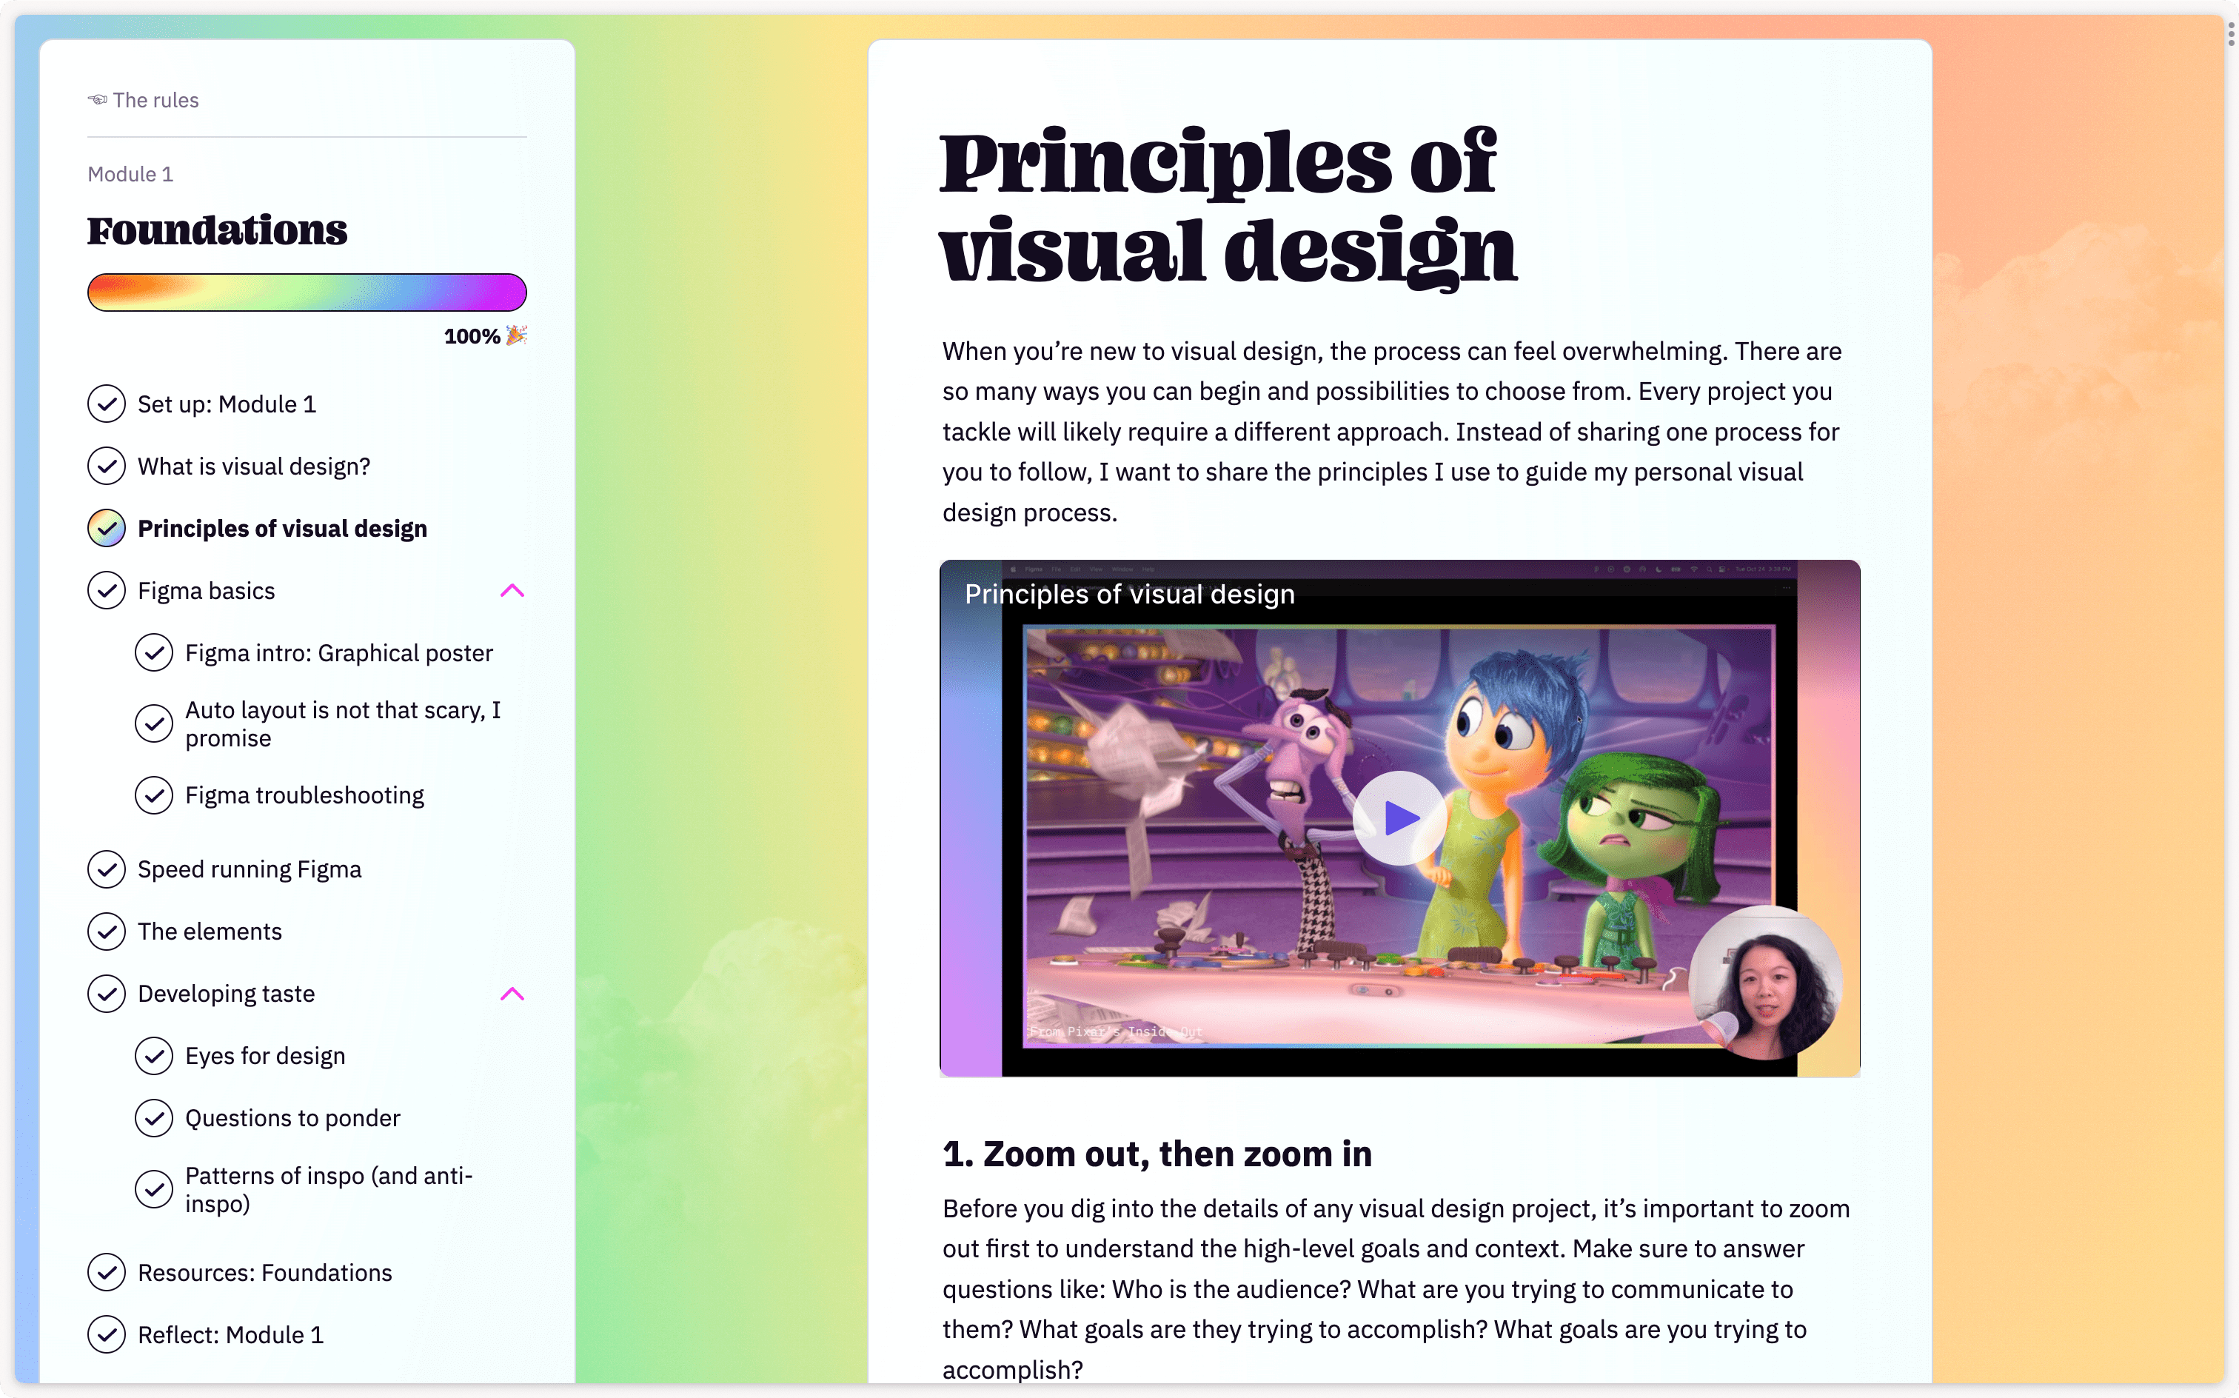Click the 'Figma troubleshooting' lesson item
The image size is (2239, 1398).
(304, 792)
